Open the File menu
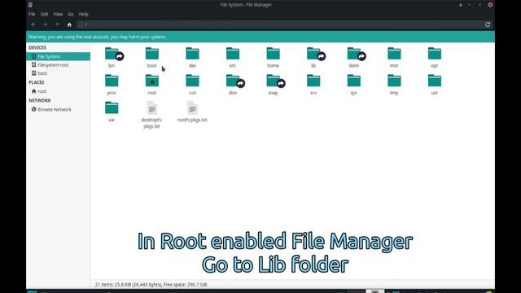The image size is (521, 293). pyautogui.click(x=32, y=15)
